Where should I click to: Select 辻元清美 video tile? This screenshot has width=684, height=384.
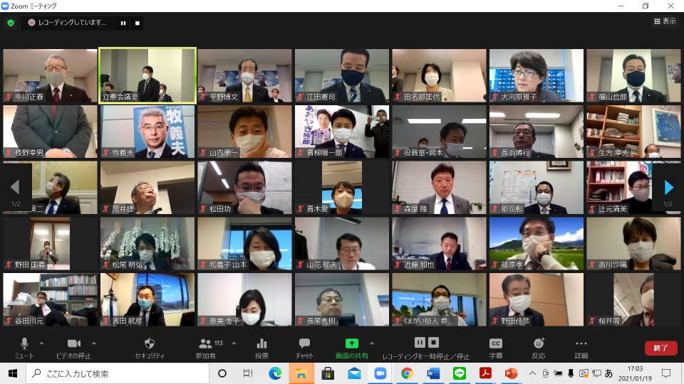[x=633, y=188]
